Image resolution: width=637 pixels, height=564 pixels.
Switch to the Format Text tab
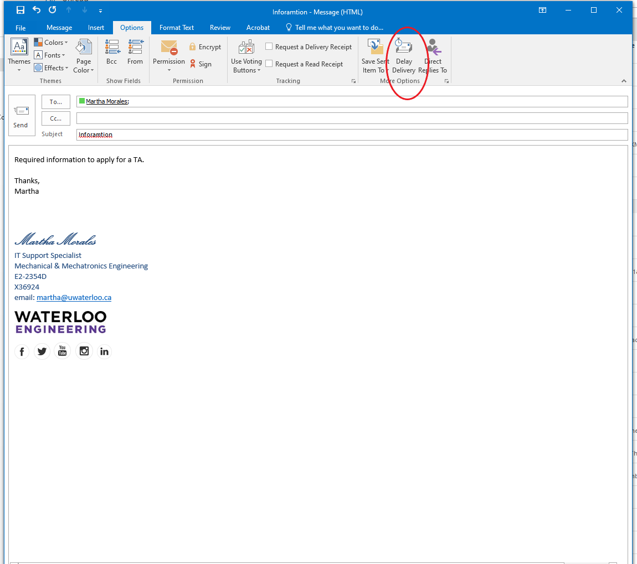[x=177, y=28]
